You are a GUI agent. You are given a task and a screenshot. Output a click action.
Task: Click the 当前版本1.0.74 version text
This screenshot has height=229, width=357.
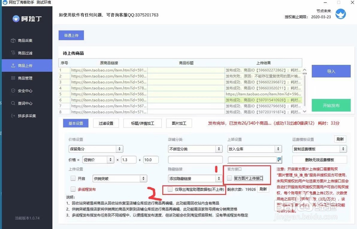pyautogui.click(x=27, y=218)
